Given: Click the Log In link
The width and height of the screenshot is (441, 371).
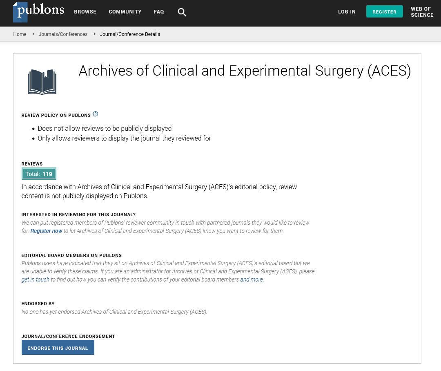Looking at the screenshot, I should pos(347,12).
